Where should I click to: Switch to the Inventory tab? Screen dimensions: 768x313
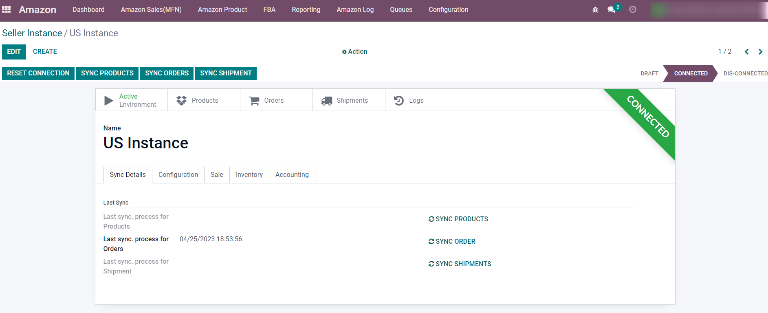[249, 175]
